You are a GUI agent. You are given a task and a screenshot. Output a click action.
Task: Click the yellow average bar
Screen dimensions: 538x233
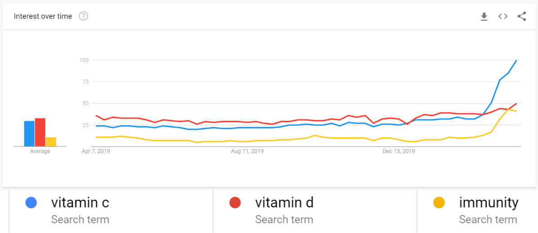(x=51, y=142)
